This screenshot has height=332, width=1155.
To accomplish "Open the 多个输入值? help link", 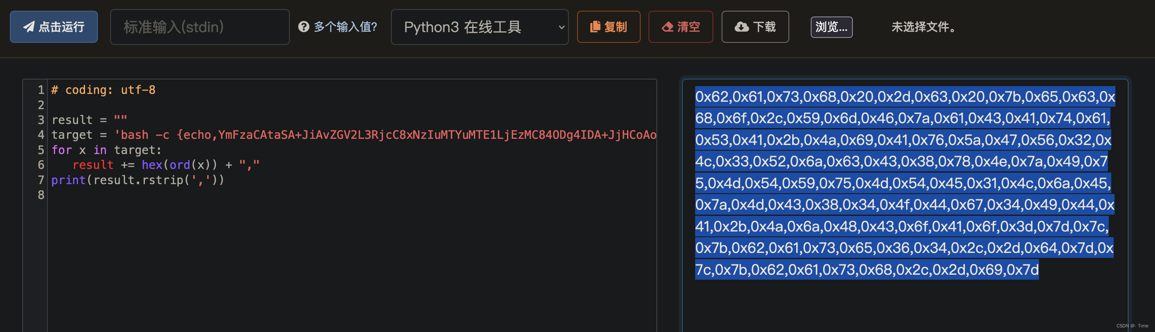I will click(345, 27).
